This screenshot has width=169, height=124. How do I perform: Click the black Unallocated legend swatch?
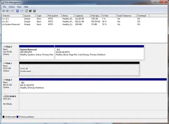pyautogui.click(x=3, y=117)
